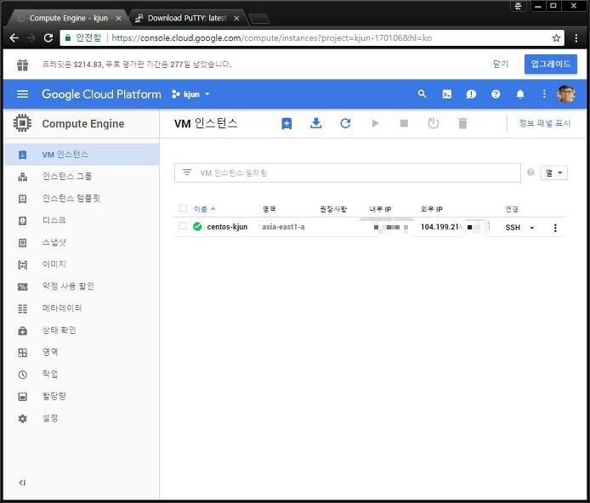
Task: Open Chrome three-dot menu
Action: [576, 38]
